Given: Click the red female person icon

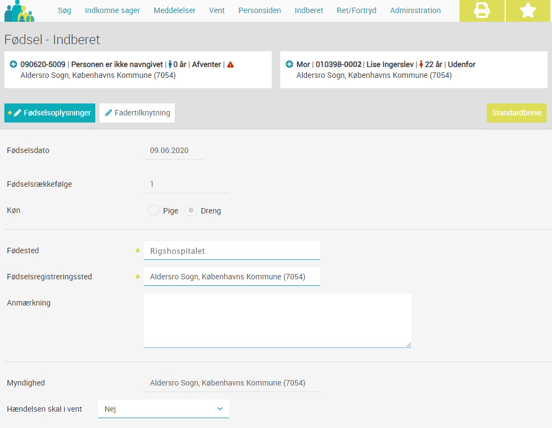Looking at the screenshot, I should click(x=421, y=64).
